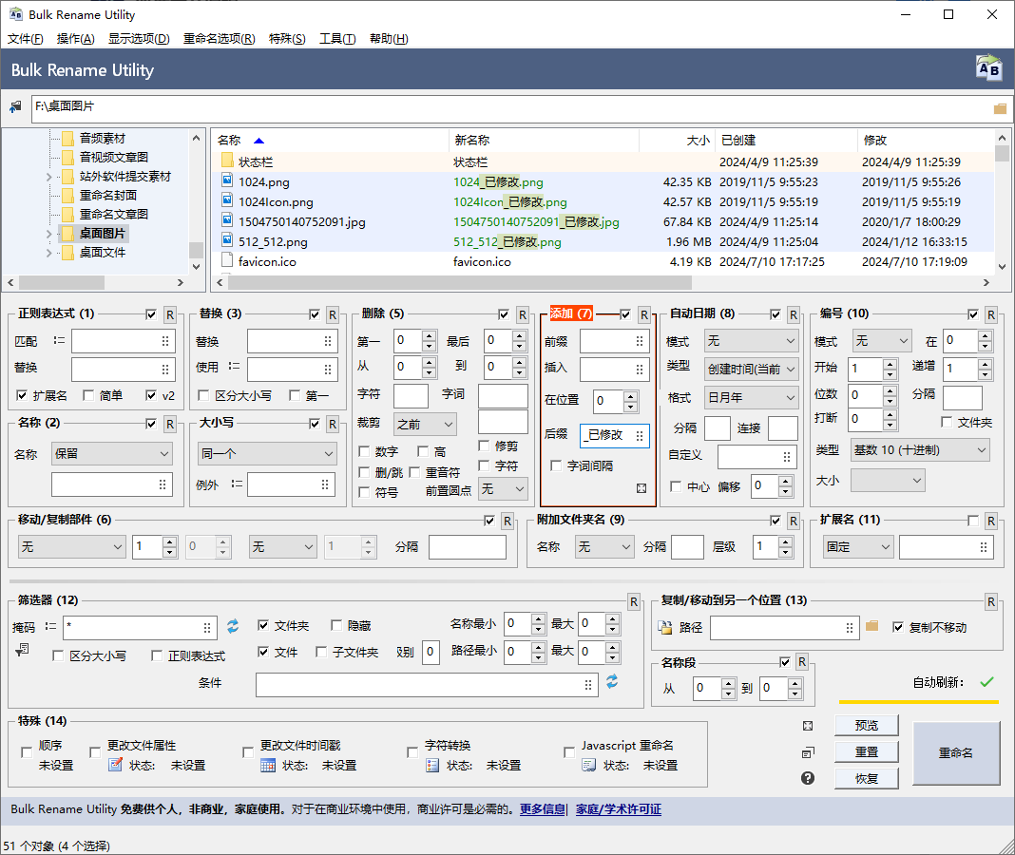The height and width of the screenshot is (855, 1015).
Task: Click the help question mark icon
Action: 808,778
